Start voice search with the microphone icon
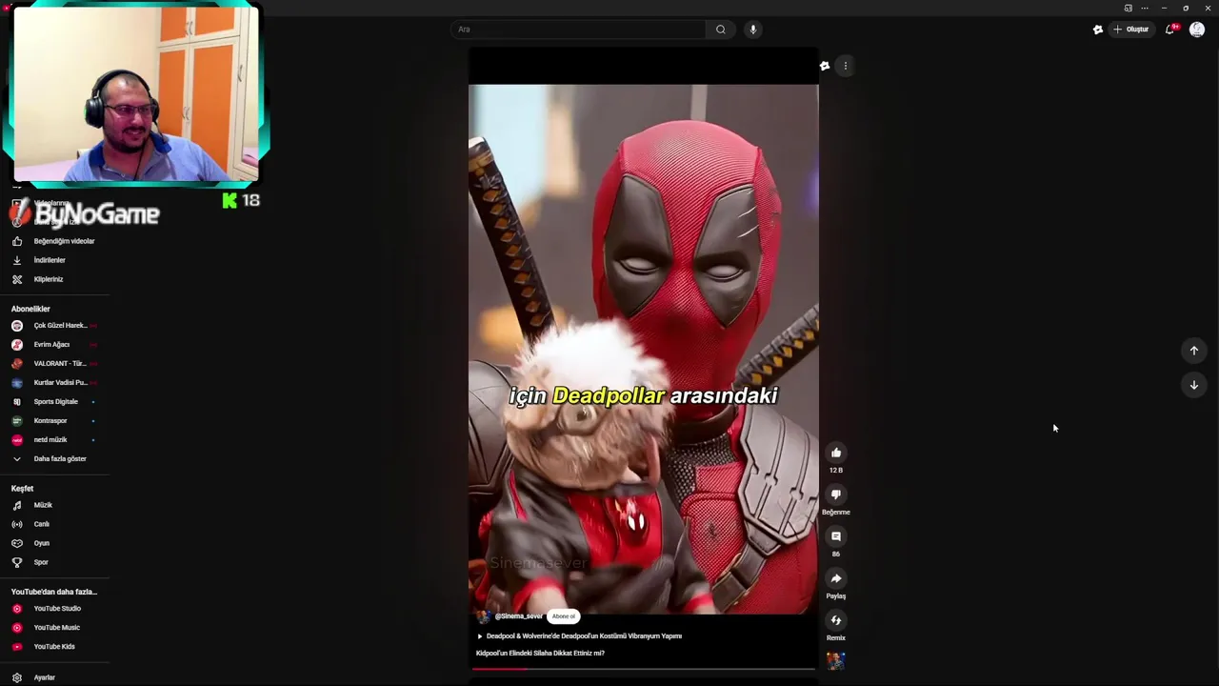Viewport: 1219px width, 686px height. (x=752, y=30)
